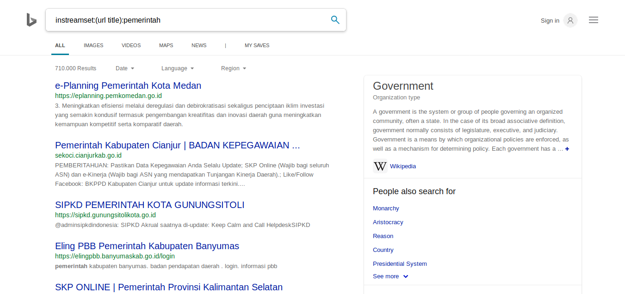The image size is (625, 294).
Task: Open the Date filter dropdown
Action: 125,68
